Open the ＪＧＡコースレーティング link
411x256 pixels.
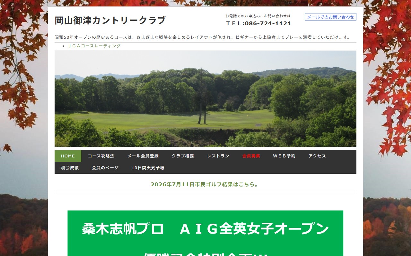[x=94, y=46]
